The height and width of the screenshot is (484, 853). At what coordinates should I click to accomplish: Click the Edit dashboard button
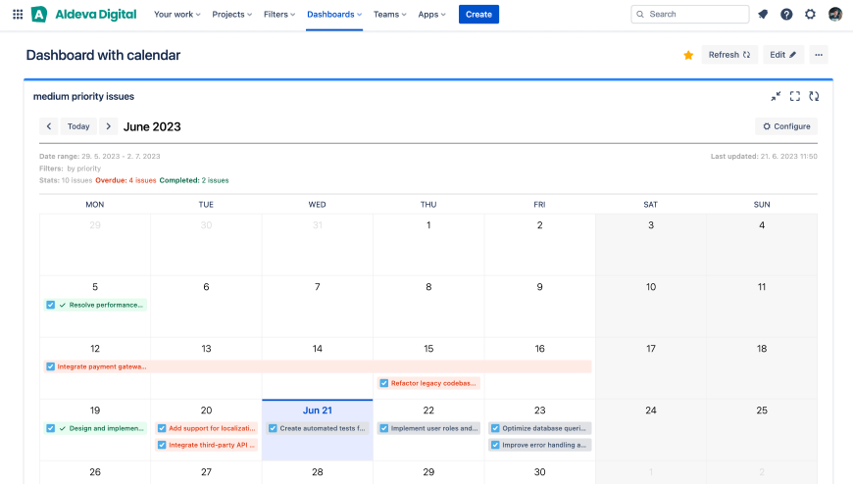[x=782, y=55]
